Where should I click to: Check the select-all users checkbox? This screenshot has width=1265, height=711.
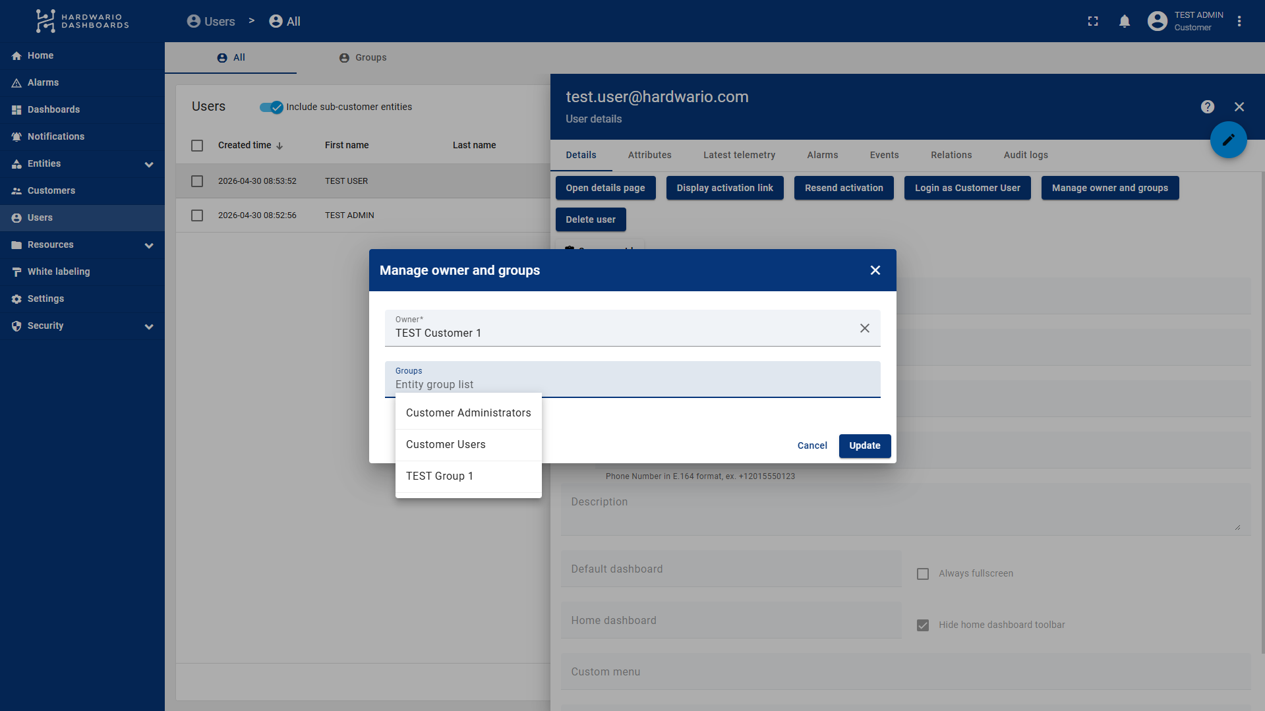[197, 146]
